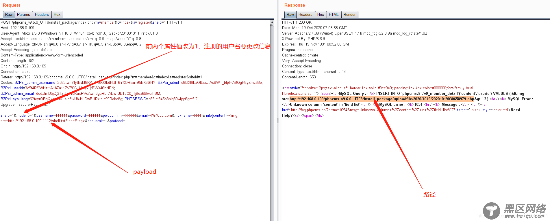Click the 'Accept-Encoding: gzip, deflate' line

[26, 50]
